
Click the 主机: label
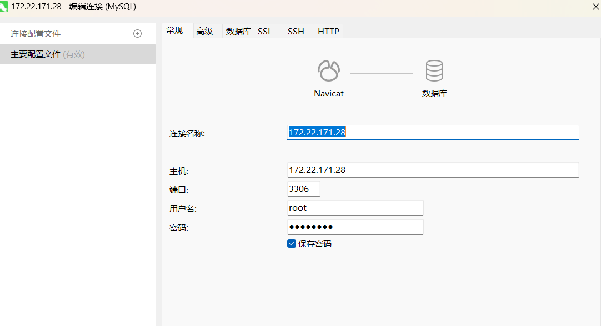[x=179, y=171]
